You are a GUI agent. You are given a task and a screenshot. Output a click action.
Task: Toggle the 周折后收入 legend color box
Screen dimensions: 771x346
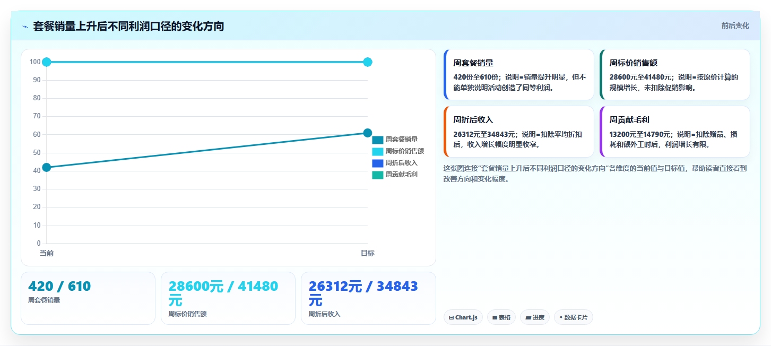tap(377, 163)
